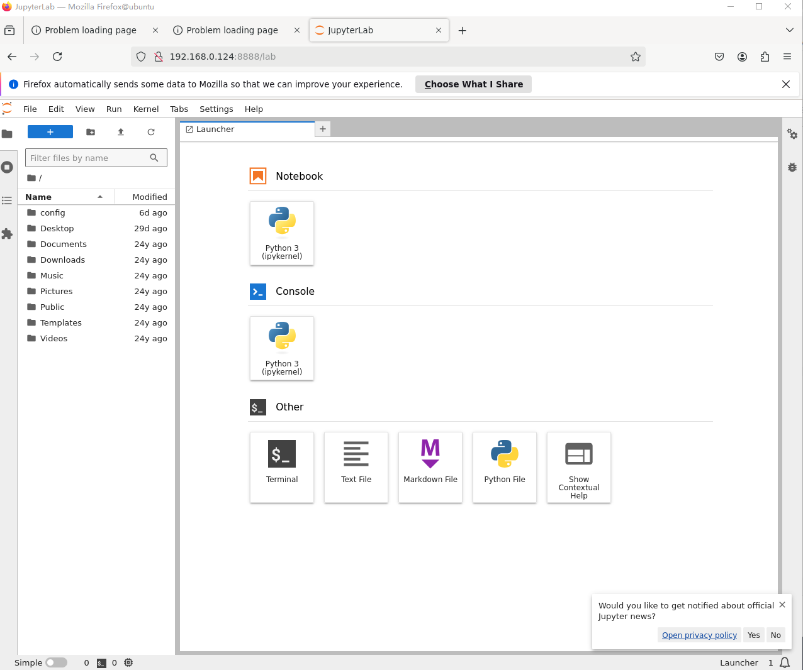Screen dimensions: 803x670
Task: Open the Running Terminals and Kernels panel
Action: (x=8, y=167)
